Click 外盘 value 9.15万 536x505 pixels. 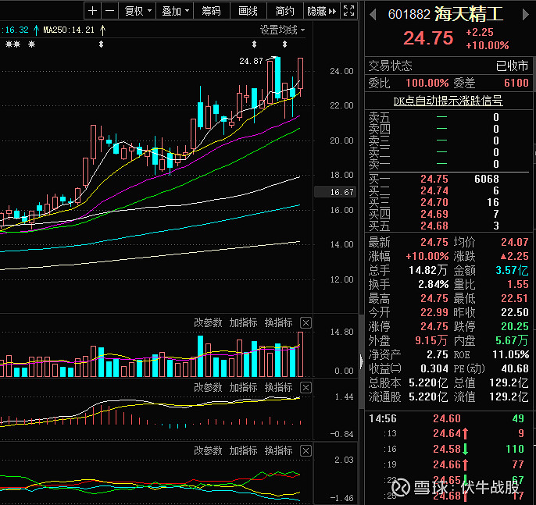coord(431,340)
